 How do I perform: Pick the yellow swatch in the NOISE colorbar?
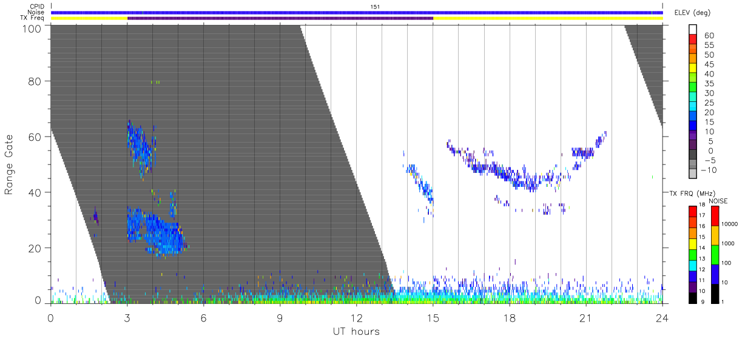pyautogui.click(x=715, y=235)
